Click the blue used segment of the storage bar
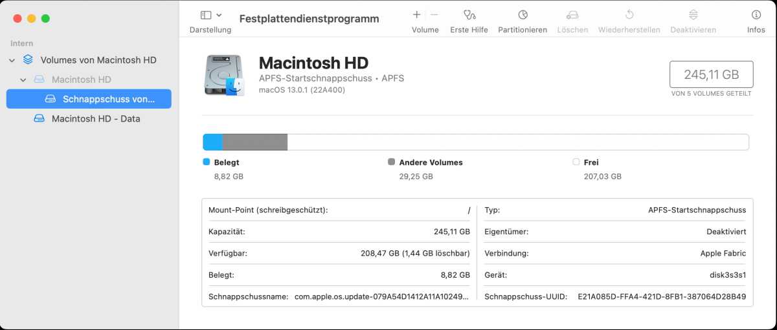 213,142
